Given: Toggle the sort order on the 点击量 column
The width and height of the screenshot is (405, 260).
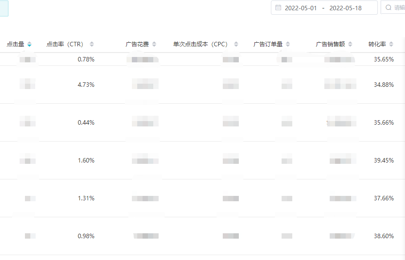Looking at the screenshot, I should coord(29,44).
